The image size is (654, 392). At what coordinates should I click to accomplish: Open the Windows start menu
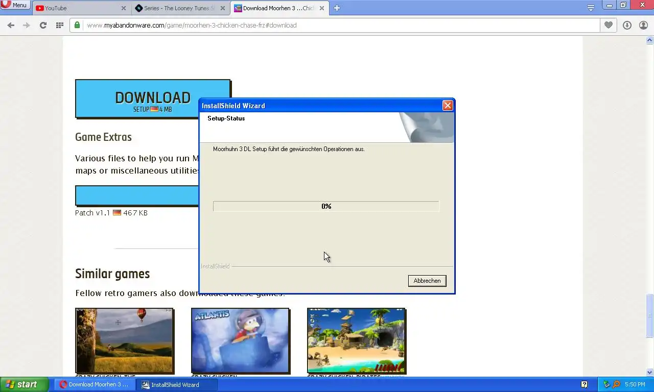25,384
